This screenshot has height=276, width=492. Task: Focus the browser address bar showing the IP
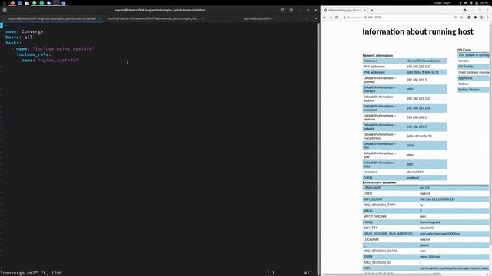click(372, 18)
